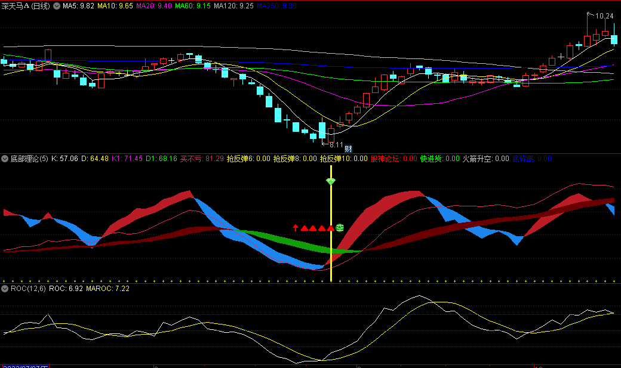Click the 财 finance marker icon

coord(348,149)
